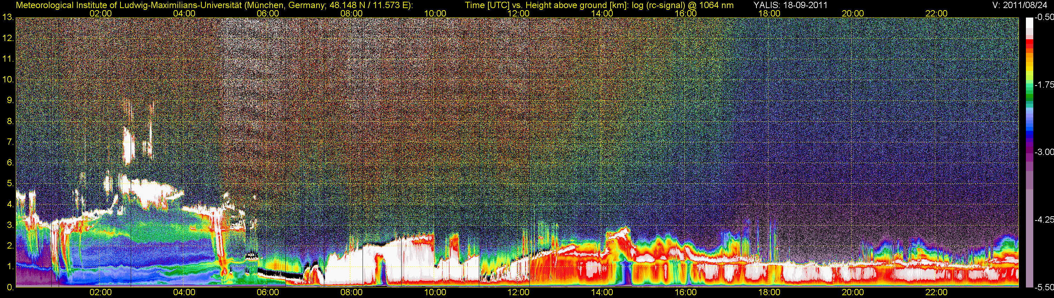Image resolution: width=1054 pixels, height=298 pixels.
Task: Click height axis label '13.'
Action: click(x=8, y=17)
